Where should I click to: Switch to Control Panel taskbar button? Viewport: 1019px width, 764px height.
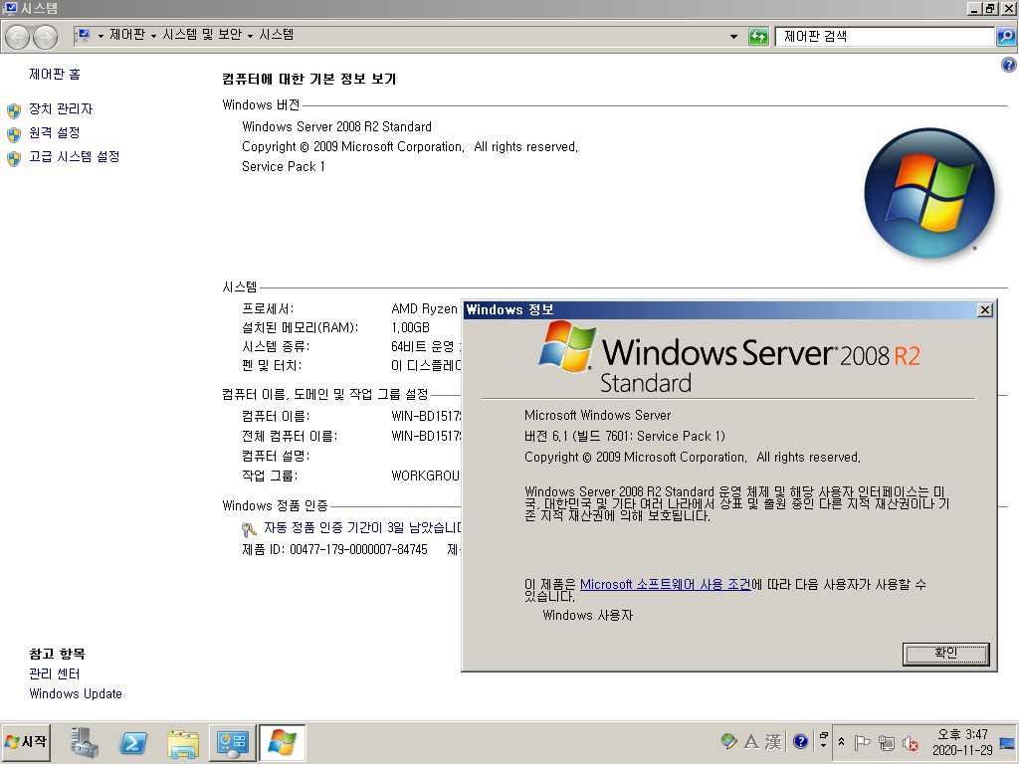pos(232,742)
